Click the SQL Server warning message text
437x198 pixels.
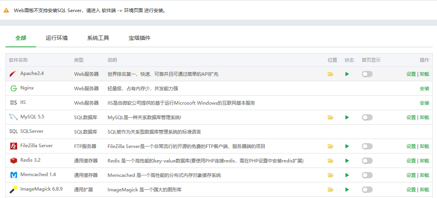click(x=90, y=11)
